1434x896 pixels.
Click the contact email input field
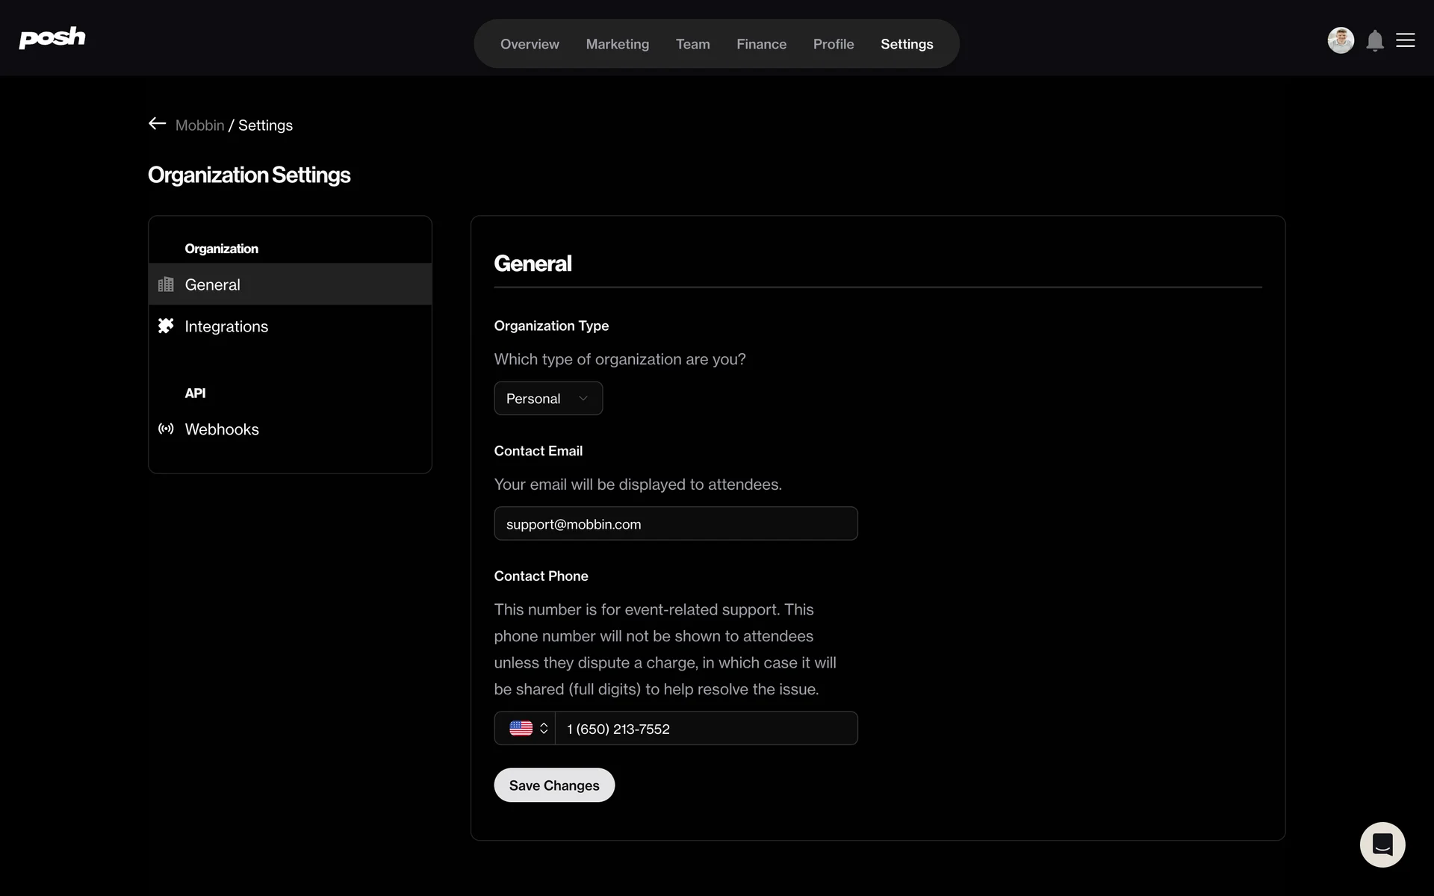[x=675, y=524]
